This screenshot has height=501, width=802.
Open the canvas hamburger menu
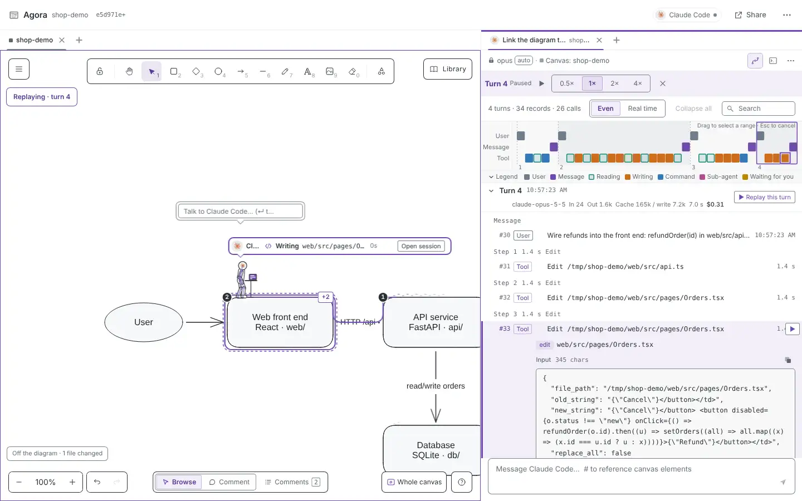pyautogui.click(x=19, y=69)
